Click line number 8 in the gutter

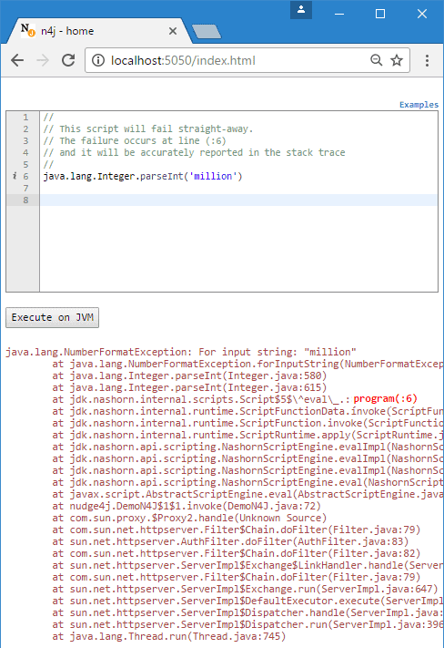[x=25, y=200]
